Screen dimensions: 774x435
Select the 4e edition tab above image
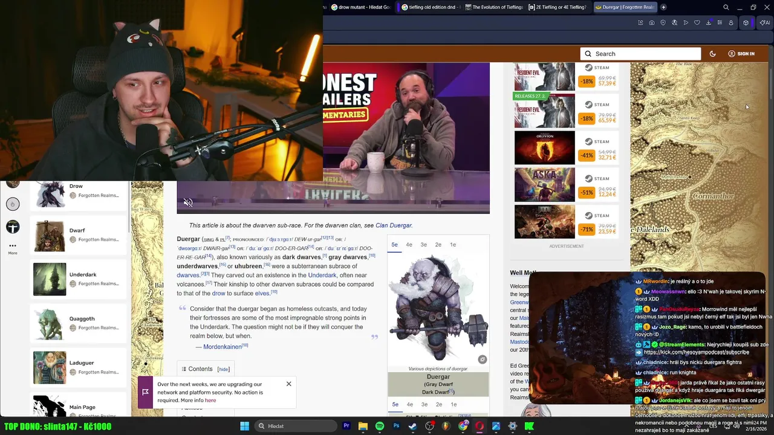point(409,245)
